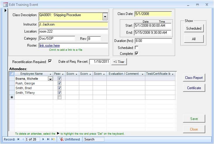Show All events button
This screenshot has height=144, width=214.
pos(194,39)
